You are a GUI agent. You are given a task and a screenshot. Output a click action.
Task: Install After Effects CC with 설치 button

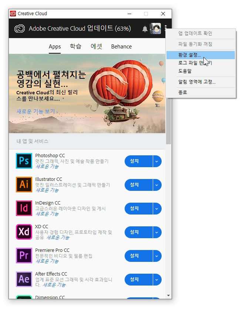click(138, 279)
